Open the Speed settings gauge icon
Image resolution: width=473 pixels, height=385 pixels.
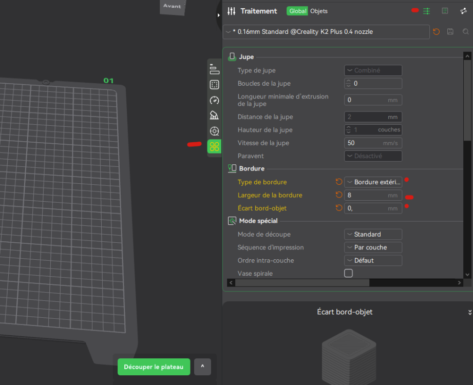click(x=215, y=100)
